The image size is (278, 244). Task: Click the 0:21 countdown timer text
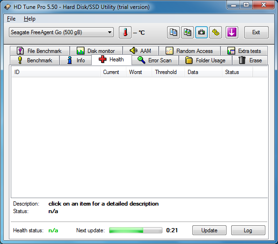click(x=172, y=230)
